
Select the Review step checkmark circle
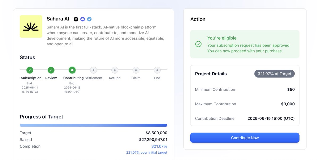pyautogui.click(x=51, y=70)
